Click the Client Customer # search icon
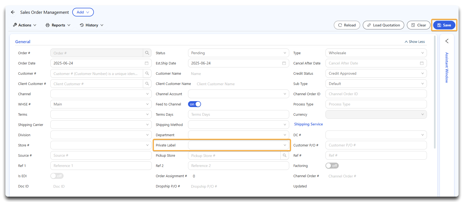The image size is (464, 202). 147,84
